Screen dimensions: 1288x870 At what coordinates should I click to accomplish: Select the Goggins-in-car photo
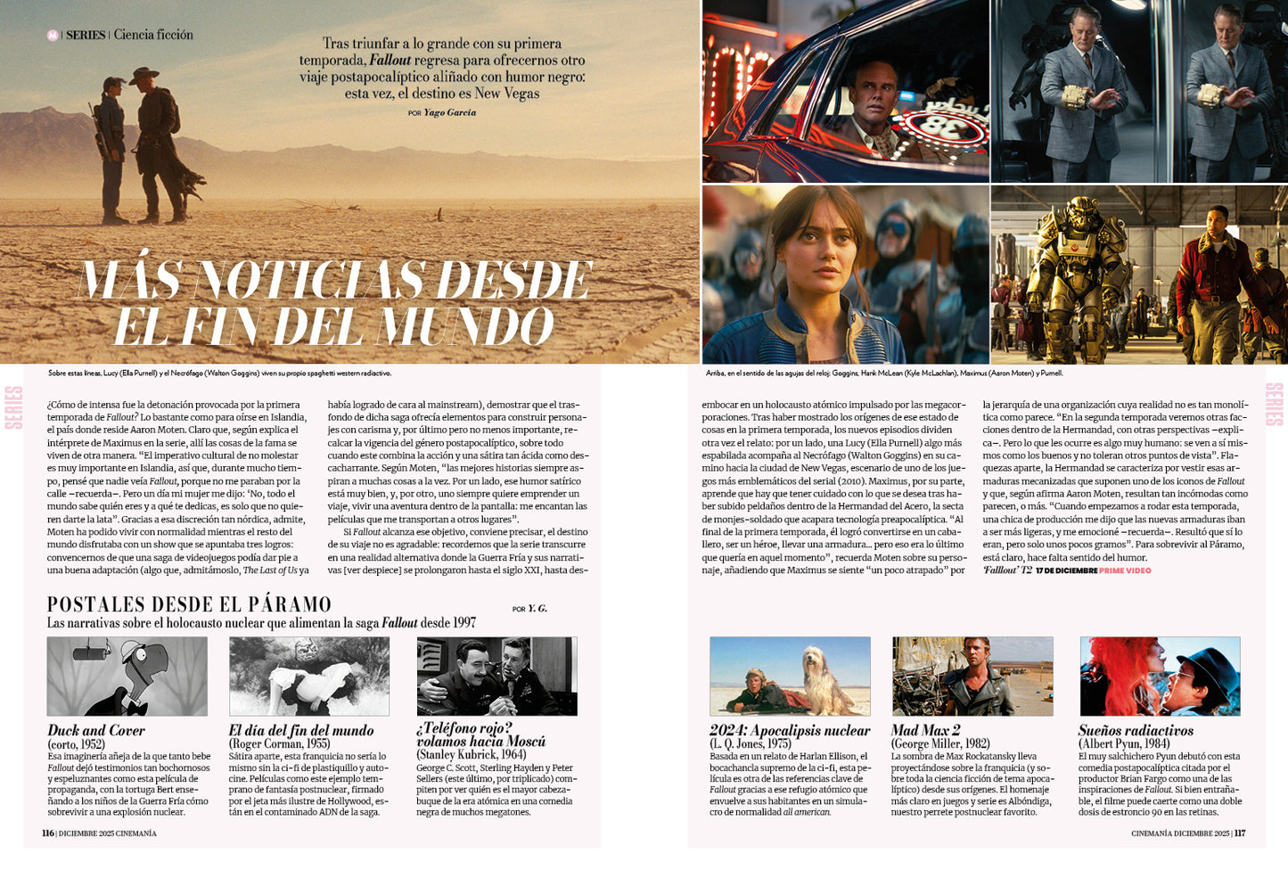(x=845, y=92)
